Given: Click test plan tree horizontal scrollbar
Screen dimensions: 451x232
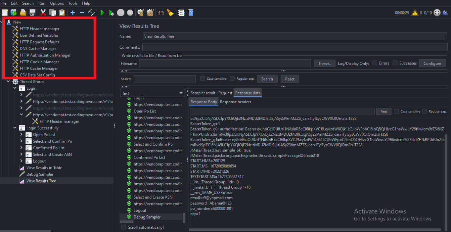Looking at the screenshot, I should pyautogui.click(x=25, y=230).
